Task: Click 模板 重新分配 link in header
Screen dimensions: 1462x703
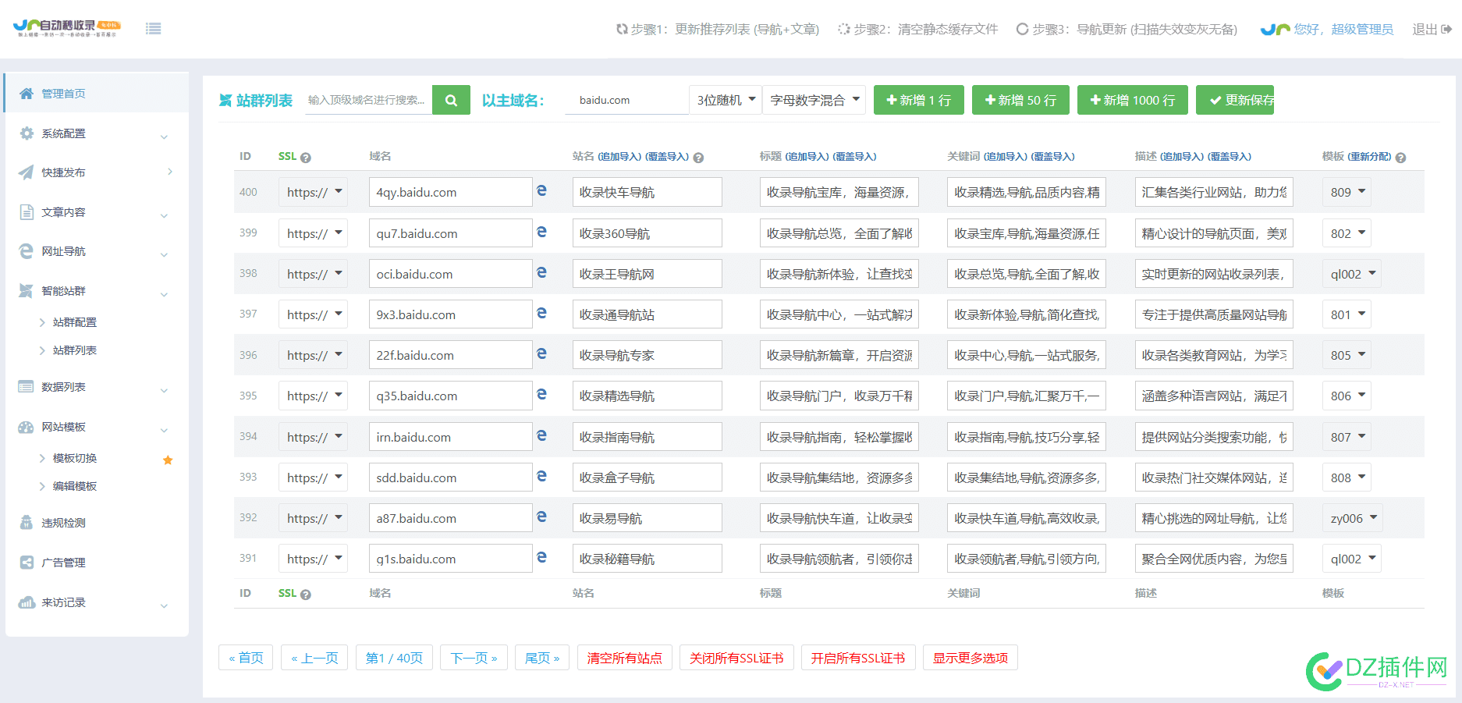Action: [1369, 157]
